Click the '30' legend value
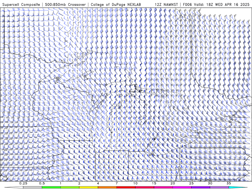The image size is (252, 189). [210, 183]
